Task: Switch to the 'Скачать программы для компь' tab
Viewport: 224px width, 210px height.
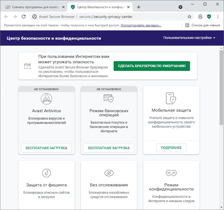Action: coord(36,7)
